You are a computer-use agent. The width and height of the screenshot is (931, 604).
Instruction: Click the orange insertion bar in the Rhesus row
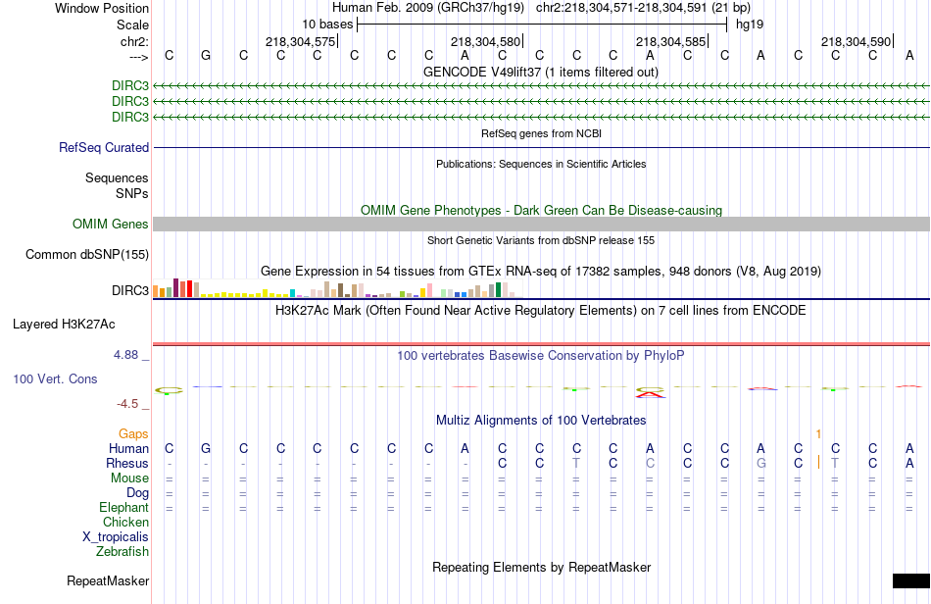pyautogui.click(x=818, y=462)
